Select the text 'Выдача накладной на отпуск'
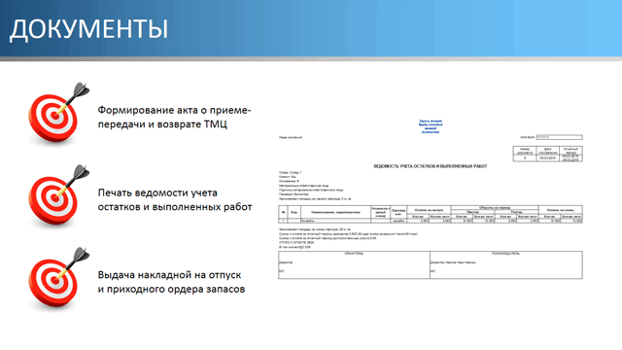This screenshot has height=350, width=622. pyautogui.click(x=169, y=275)
